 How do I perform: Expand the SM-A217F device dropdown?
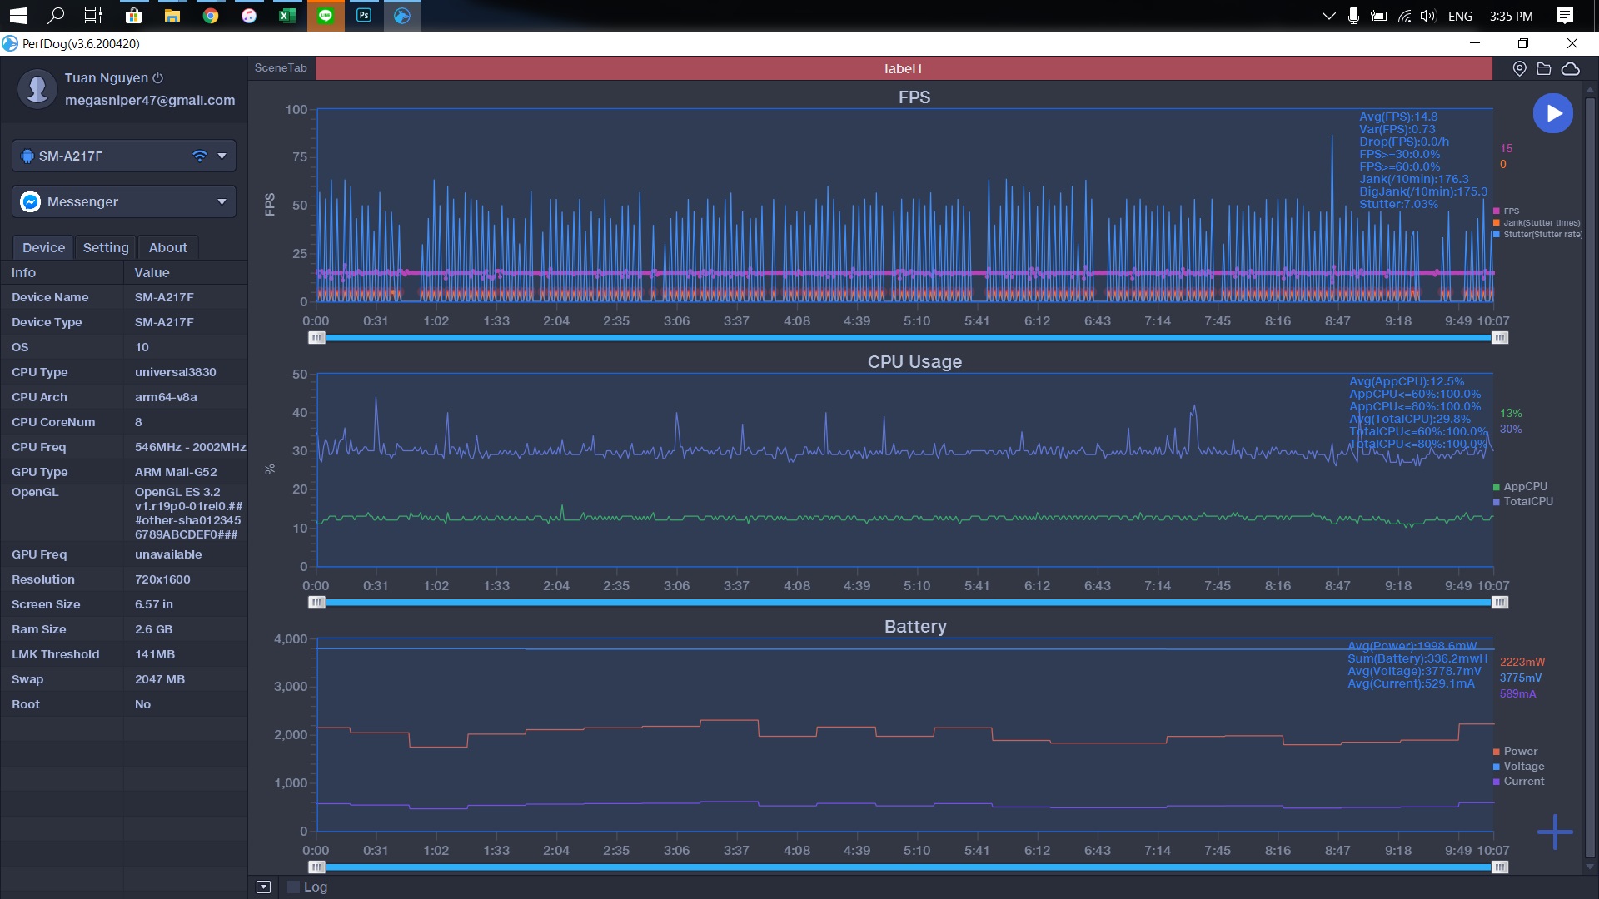222,156
